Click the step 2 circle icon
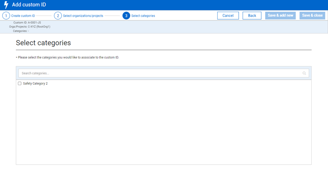The height and width of the screenshot is (176, 328). (x=58, y=16)
